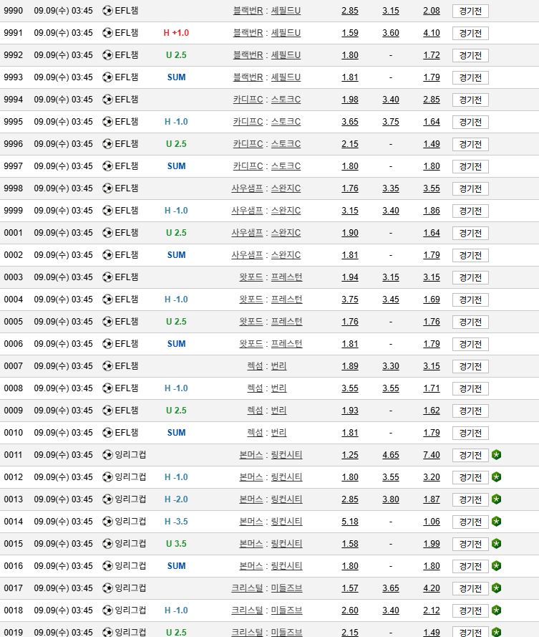Click green star icon on row 0016
This screenshot has height=637, width=539.
point(496,566)
